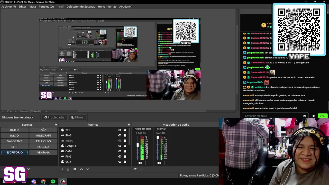Hide the CAM source
Viewport: 329px width, 185px height.
120,151
